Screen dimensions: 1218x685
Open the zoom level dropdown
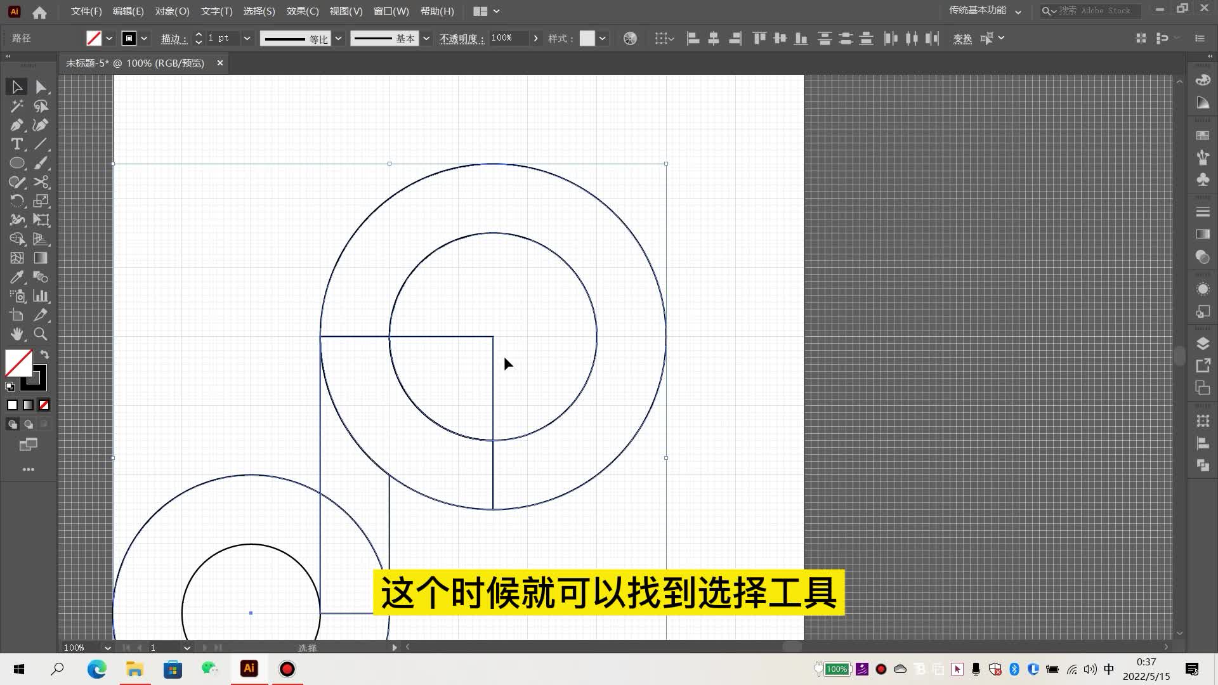tap(107, 648)
